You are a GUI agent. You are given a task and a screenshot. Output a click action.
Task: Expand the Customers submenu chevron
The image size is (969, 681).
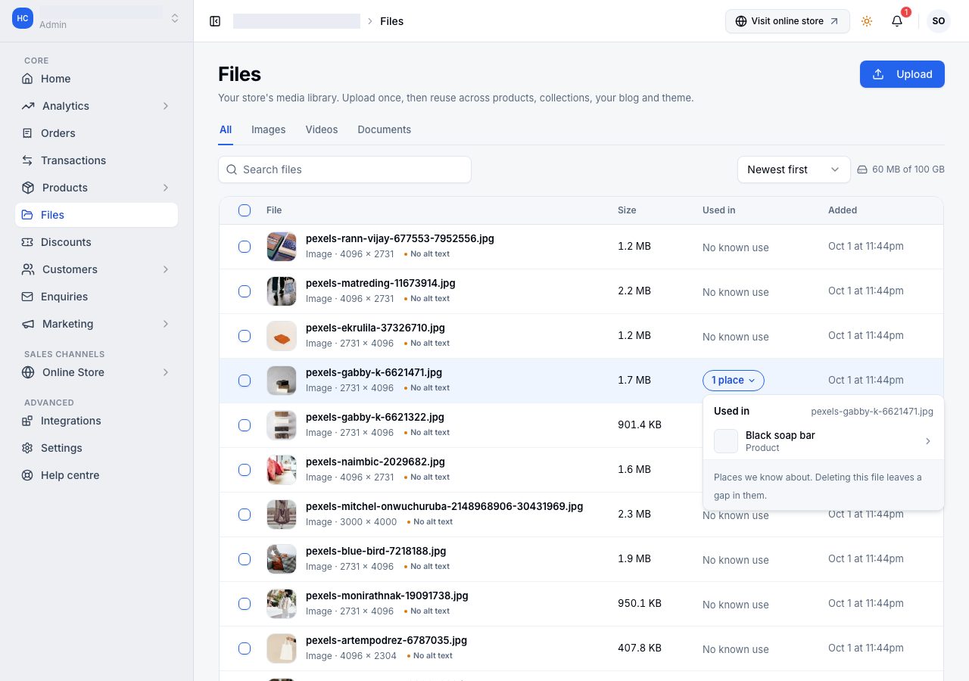click(166, 269)
